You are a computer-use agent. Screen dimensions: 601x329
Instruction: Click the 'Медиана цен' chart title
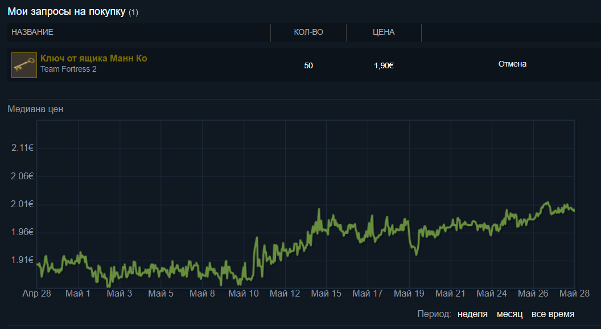pos(35,109)
